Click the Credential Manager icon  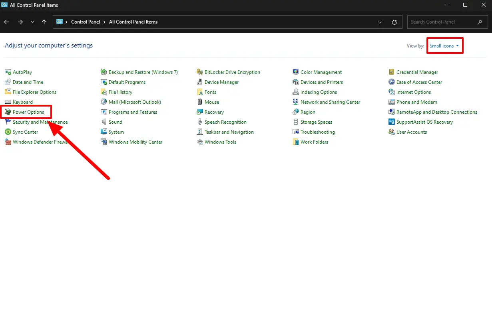(x=392, y=72)
